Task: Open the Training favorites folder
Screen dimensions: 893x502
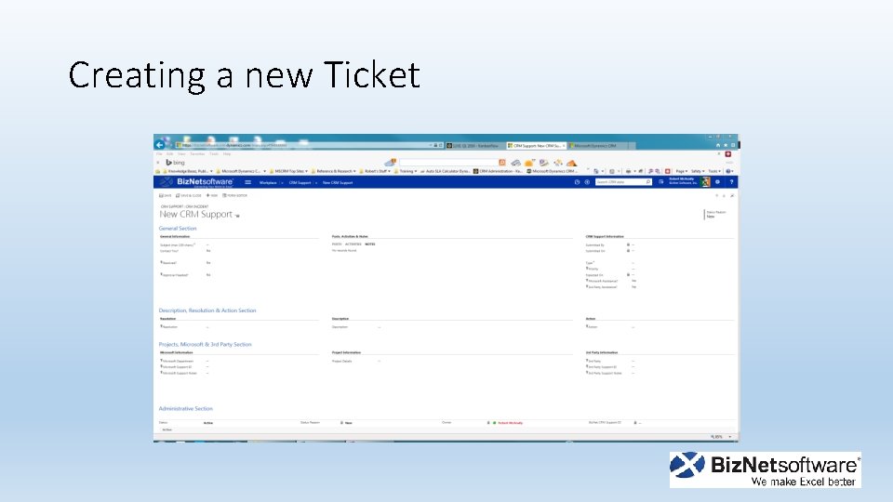Action: (406, 171)
